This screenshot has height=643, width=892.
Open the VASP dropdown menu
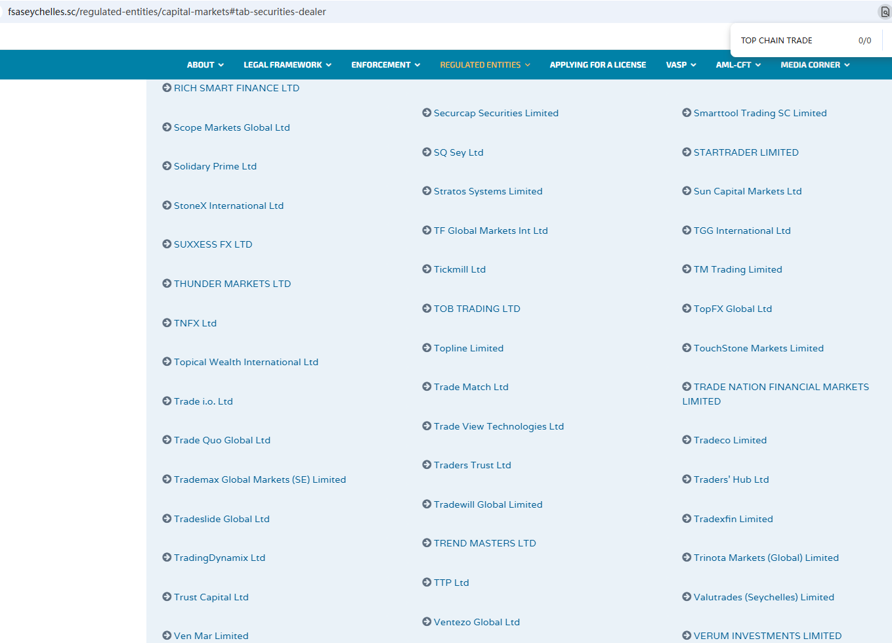click(x=681, y=64)
